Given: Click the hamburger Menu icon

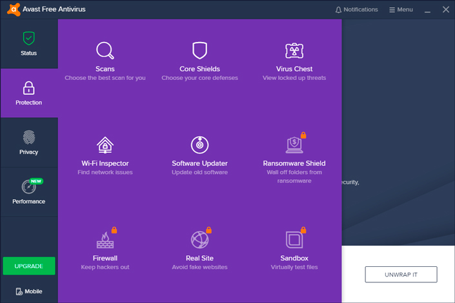Looking at the screenshot, I should coord(392,10).
